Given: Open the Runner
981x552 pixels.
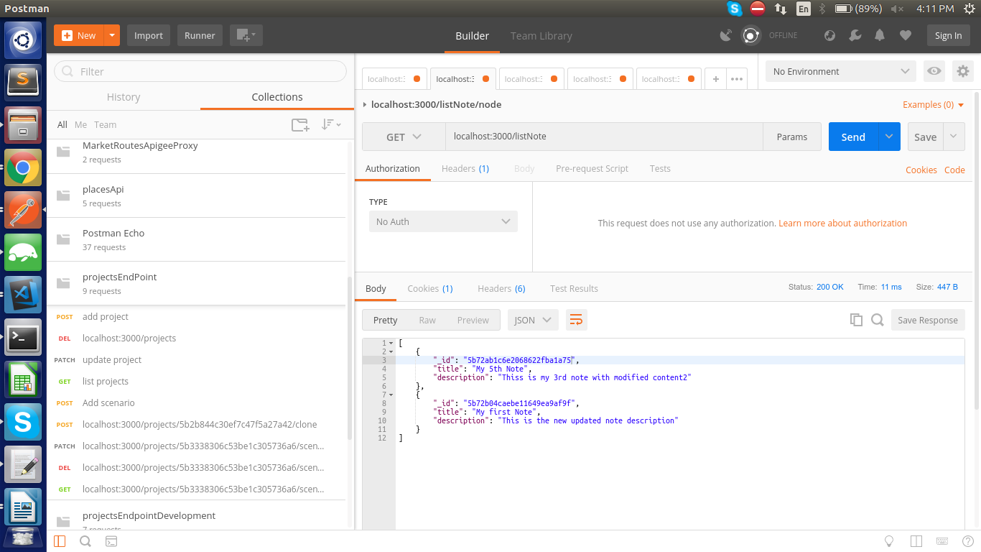Looking at the screenshot, I should click(x=200, y=35).
